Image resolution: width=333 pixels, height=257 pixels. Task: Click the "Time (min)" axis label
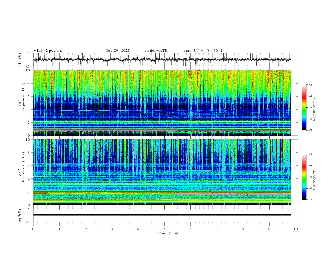click(168, 233)
